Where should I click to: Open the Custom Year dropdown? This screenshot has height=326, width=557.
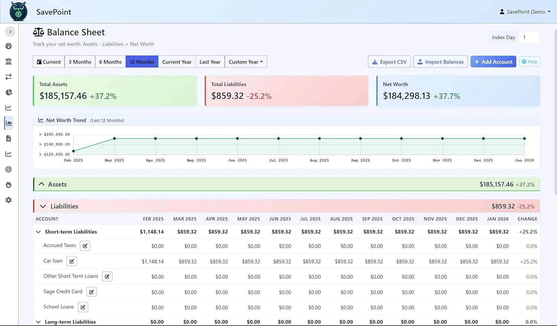click(246, 62)
